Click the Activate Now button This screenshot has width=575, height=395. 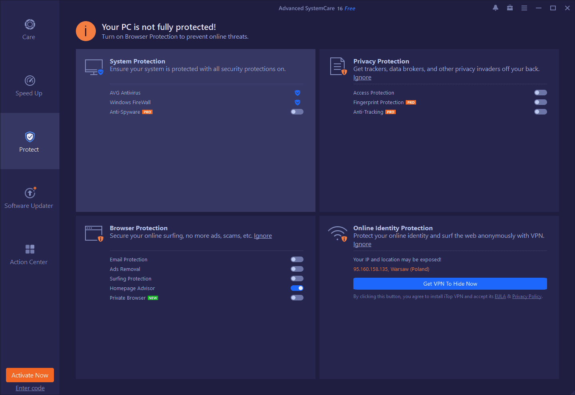[x=30, y=375]
